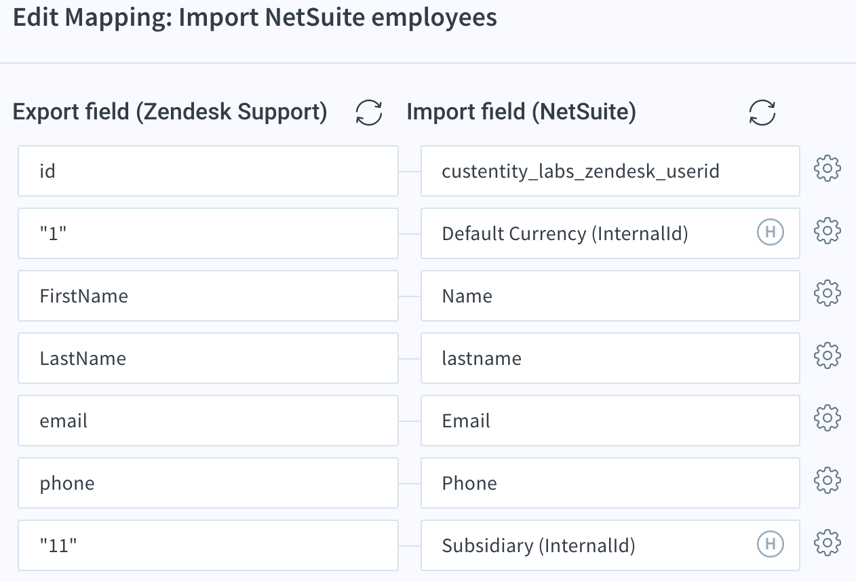Edit the email export field
This screenshot has height=582, width=856.
[x=208, y=421]
